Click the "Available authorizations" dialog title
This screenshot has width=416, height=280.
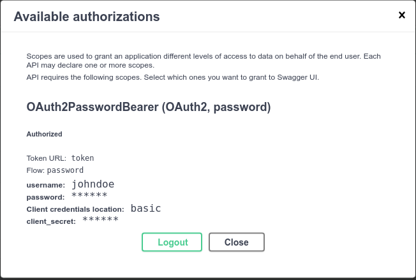click(x=86, y=17)
